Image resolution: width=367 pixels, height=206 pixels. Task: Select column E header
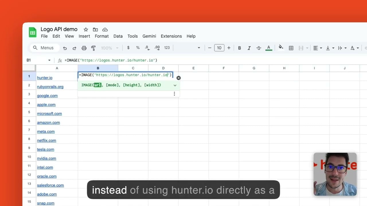tap(194, 68)
